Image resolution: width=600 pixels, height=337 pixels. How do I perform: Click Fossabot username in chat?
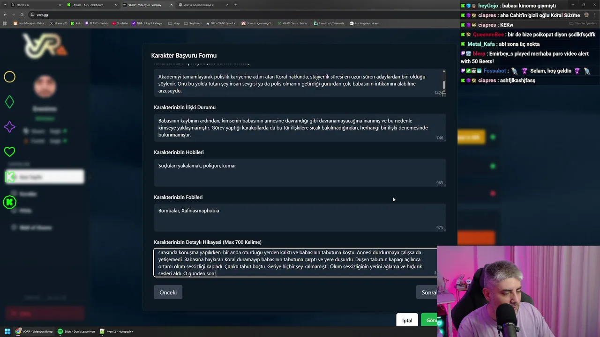click(x=495, y=71)
